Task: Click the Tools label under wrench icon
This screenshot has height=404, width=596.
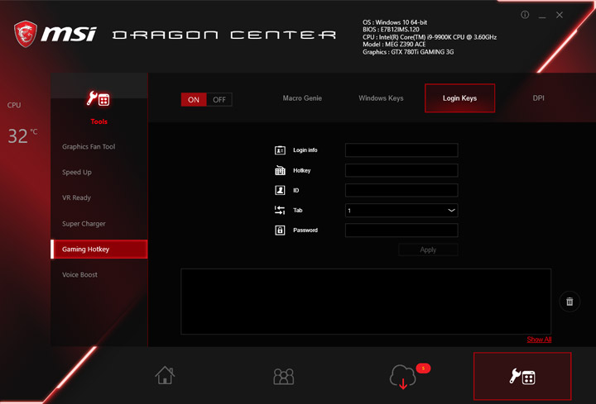Action: [99, 121]
